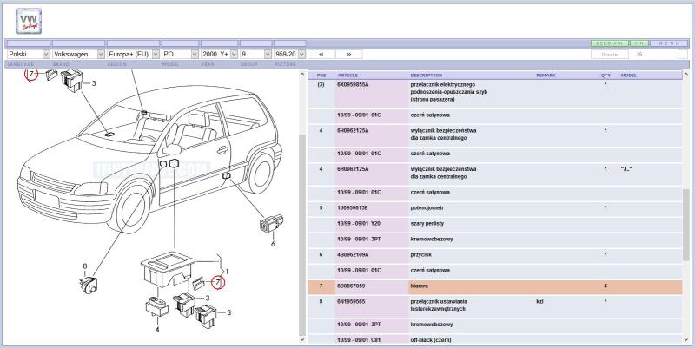Click circled callout 7 near the switch housing
This screenshot has height=348, width=695.
[x=218, y=281]
